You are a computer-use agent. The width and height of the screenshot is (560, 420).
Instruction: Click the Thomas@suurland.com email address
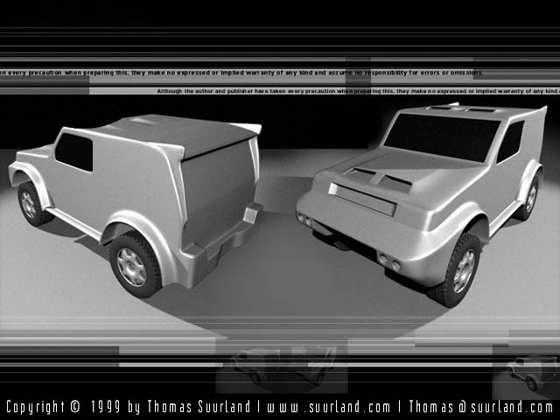pyautogui.click(x=481, y=407)
